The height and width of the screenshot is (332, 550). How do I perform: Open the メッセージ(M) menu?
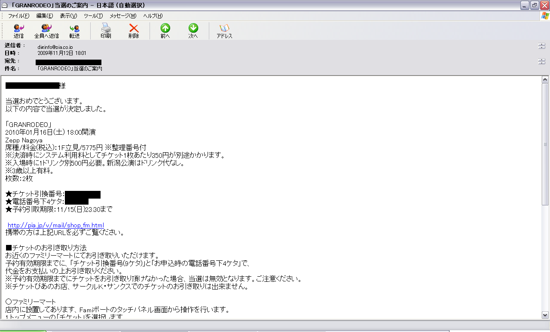(x=123, y=16)
